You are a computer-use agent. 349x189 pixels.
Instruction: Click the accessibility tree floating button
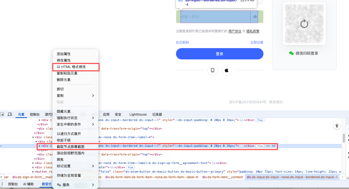point(337,126)
